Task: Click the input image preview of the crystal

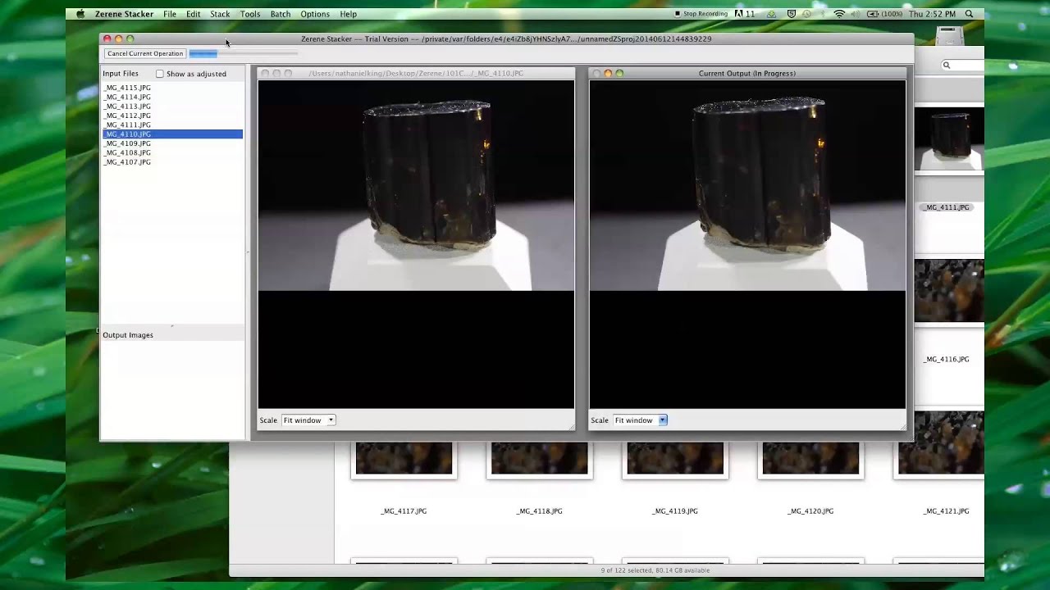Action: [x=416, y=185]
